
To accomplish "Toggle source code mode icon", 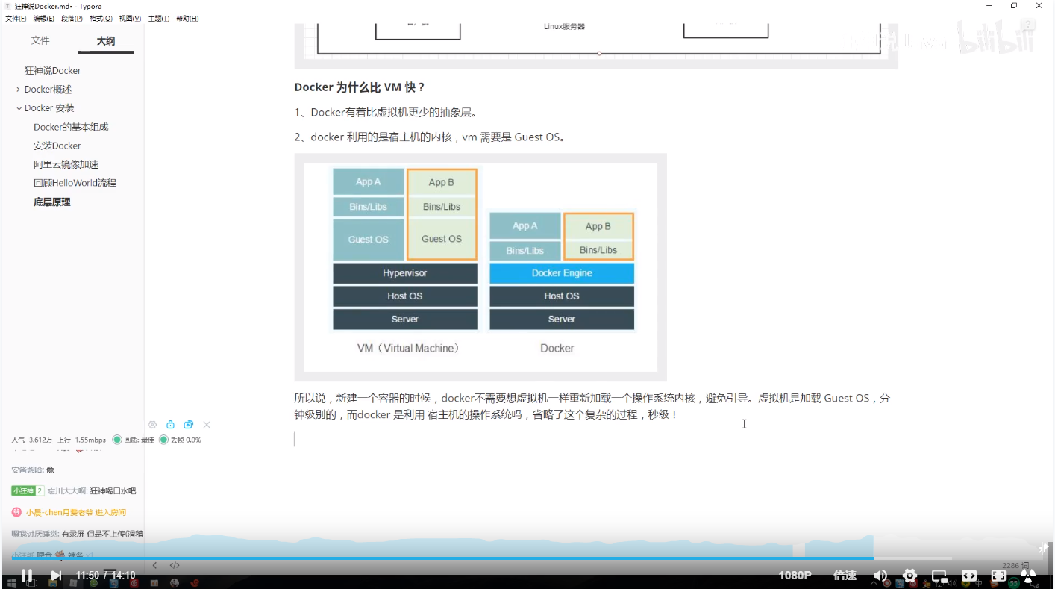I will click(x=175, y=565).
